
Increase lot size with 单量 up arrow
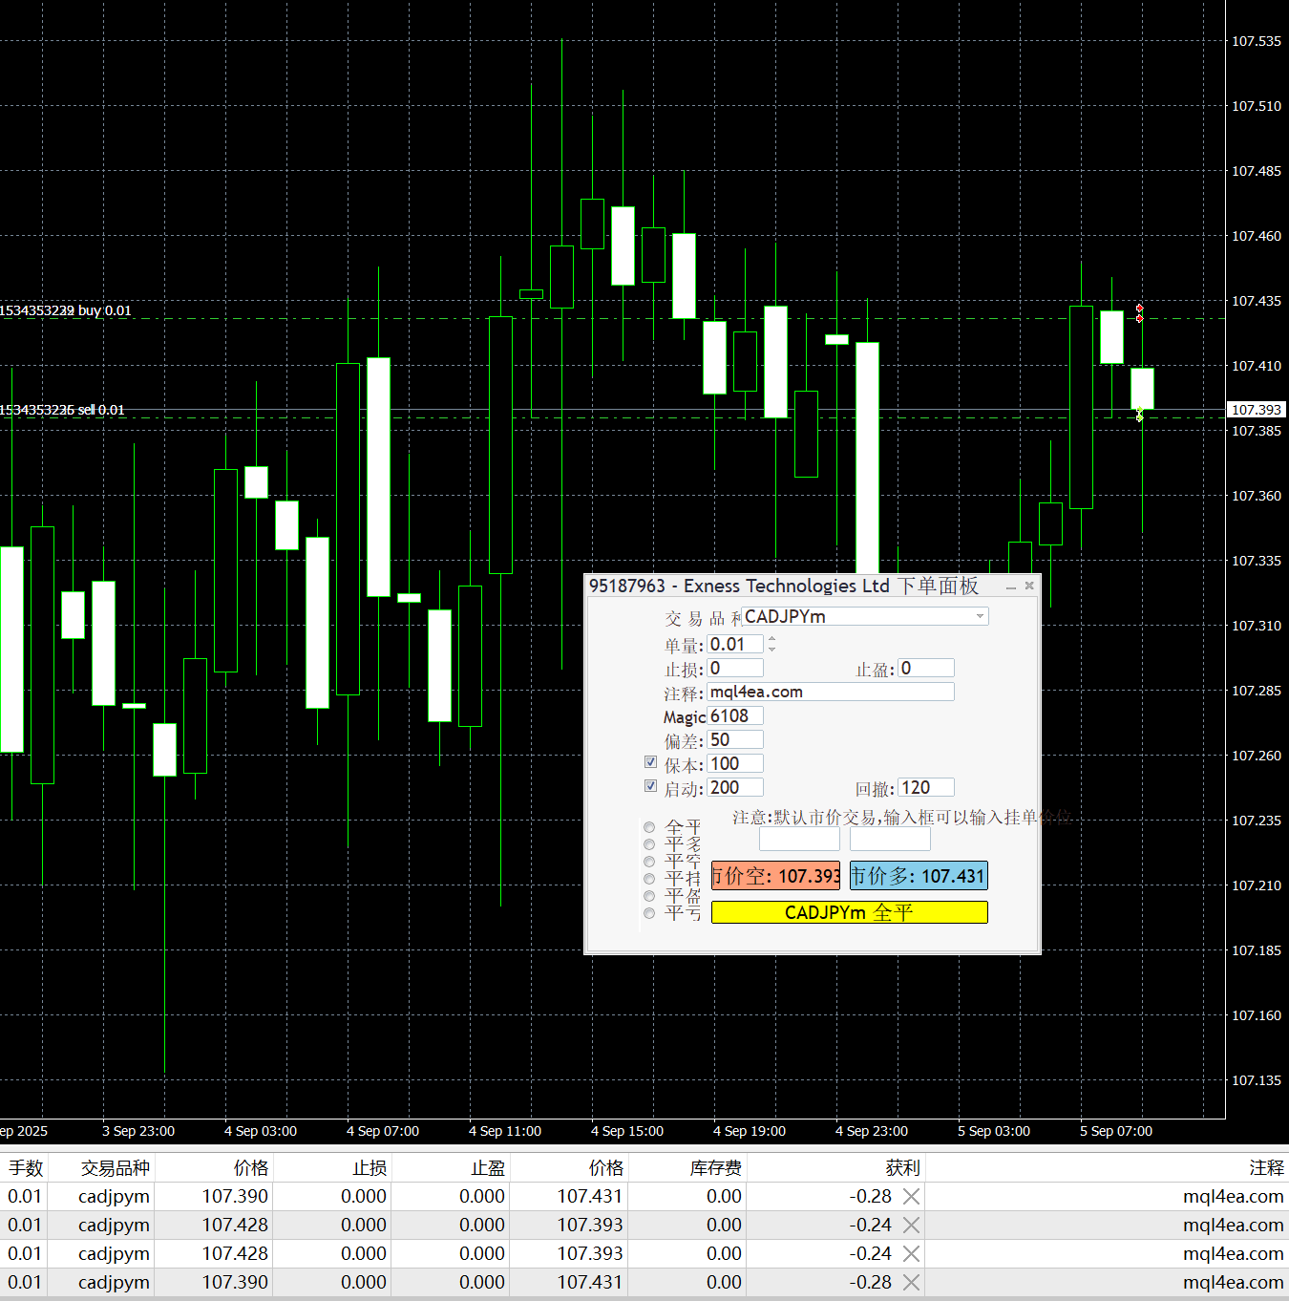coord(771,639)
